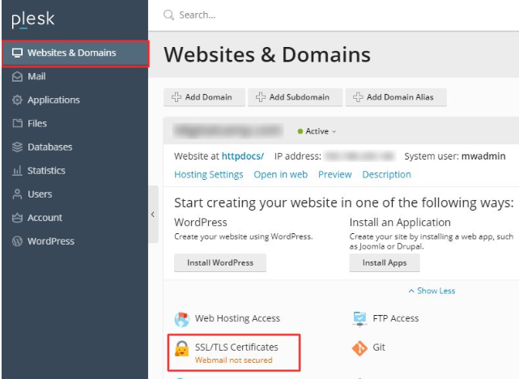
Task: Click the Applications gear icon
Action: click(17, 100)
